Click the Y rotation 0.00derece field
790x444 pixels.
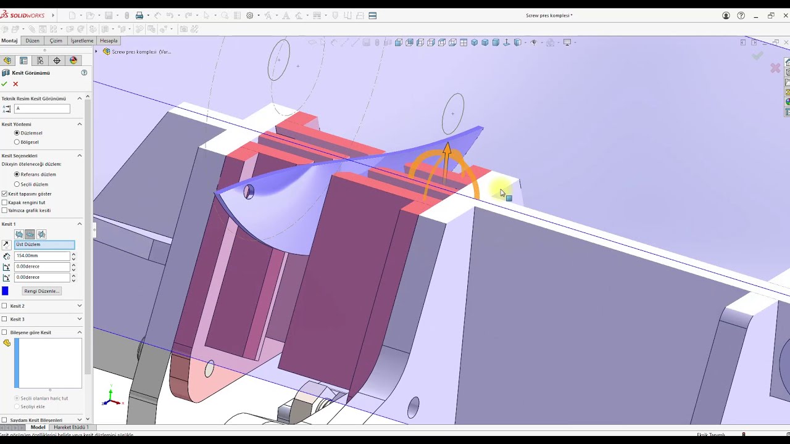[42, 277]
